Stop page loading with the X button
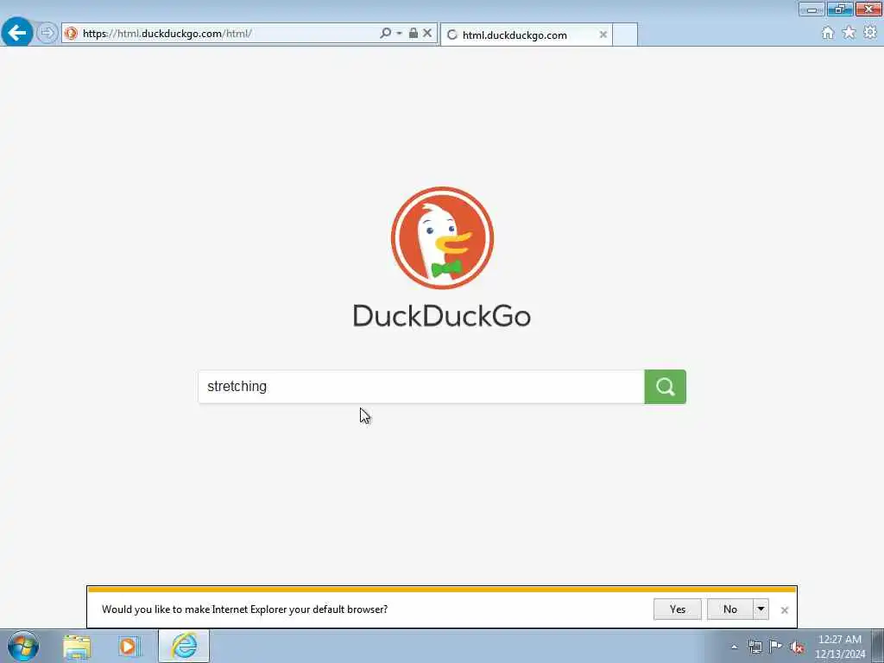This screenshot has height=663, width=884. click(427, 34)
